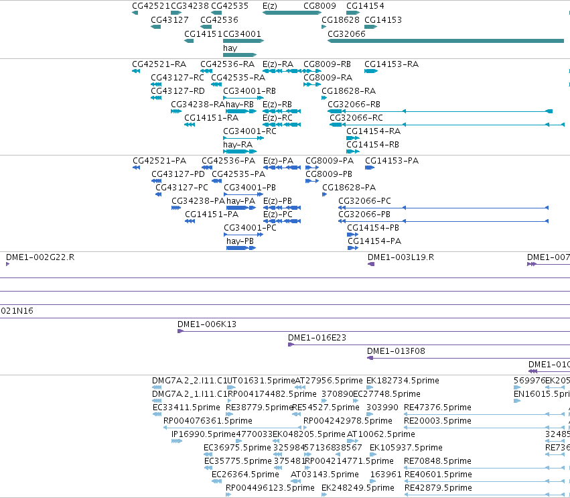Select the hay-PA protein glyph
This screenshot has width=570, height=498.
pos(241,208)
